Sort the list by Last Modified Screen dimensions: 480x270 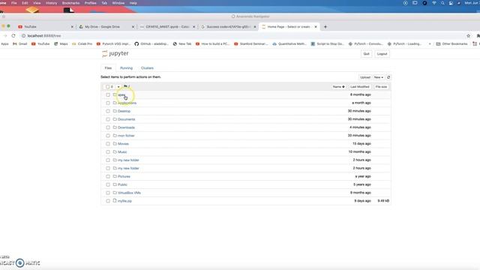(360, 87)
